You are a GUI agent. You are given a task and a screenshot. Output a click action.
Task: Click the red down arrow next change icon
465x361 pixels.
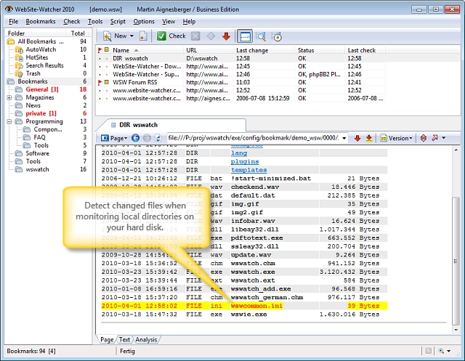tap(357, 138)
